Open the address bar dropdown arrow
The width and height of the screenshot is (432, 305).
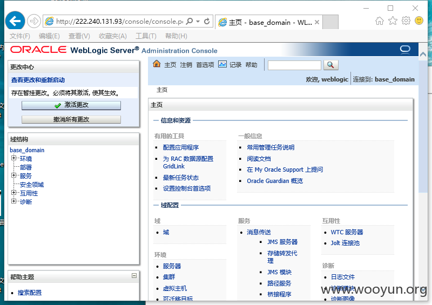tap(198, 21)
